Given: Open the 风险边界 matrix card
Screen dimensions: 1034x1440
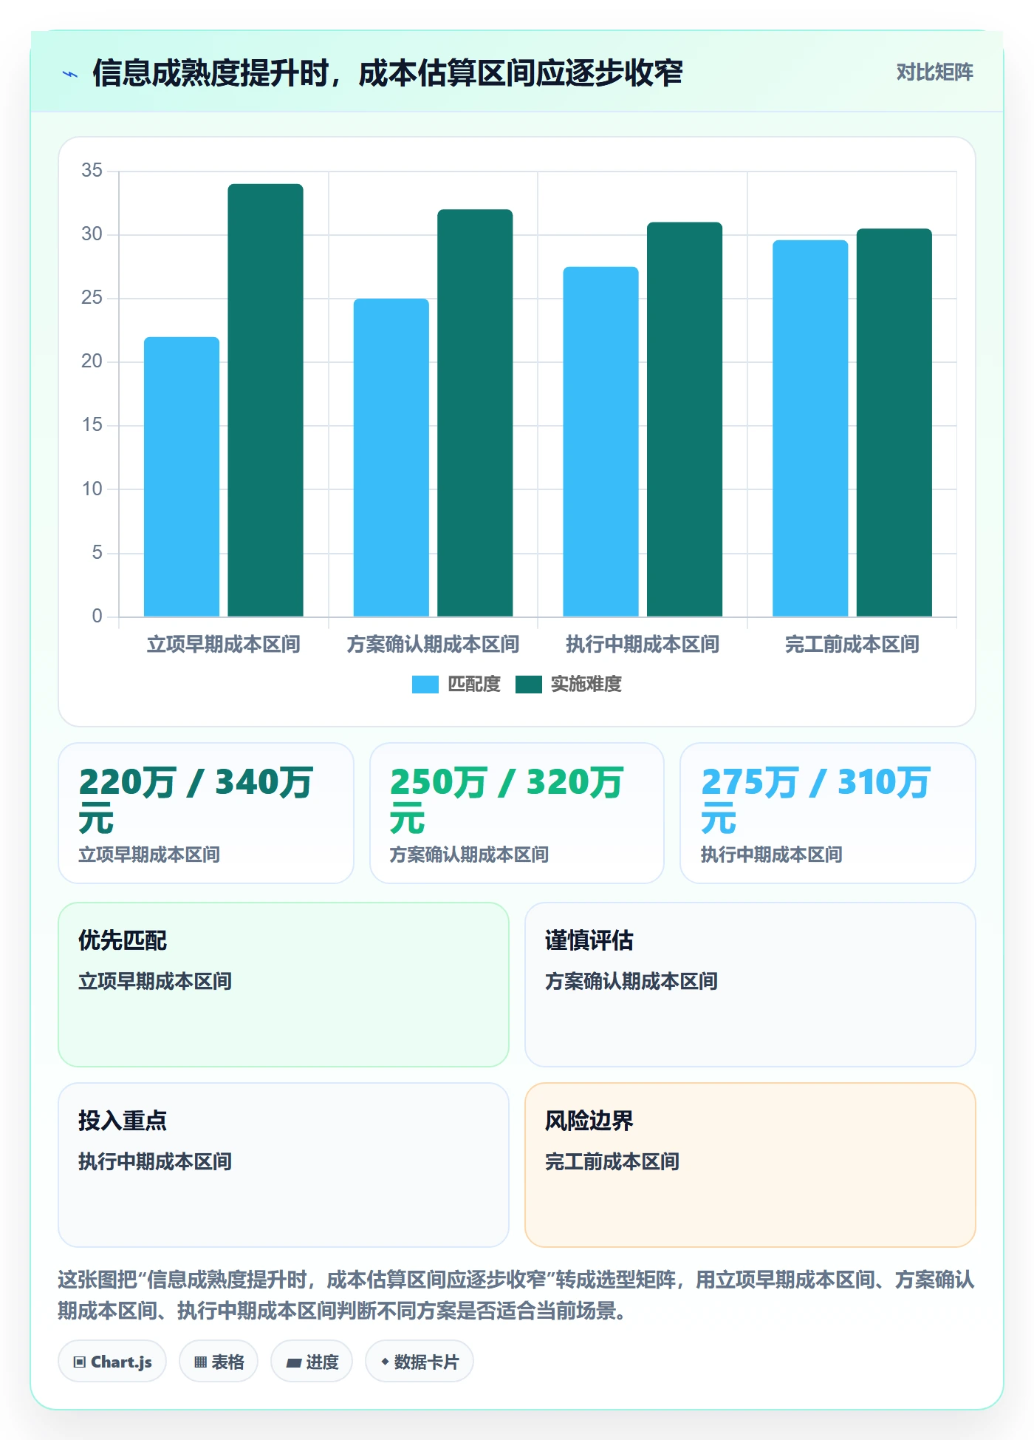Looking at the screenshot, I should point(750,1165).
